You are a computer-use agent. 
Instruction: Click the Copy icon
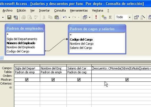coord(50,17)
